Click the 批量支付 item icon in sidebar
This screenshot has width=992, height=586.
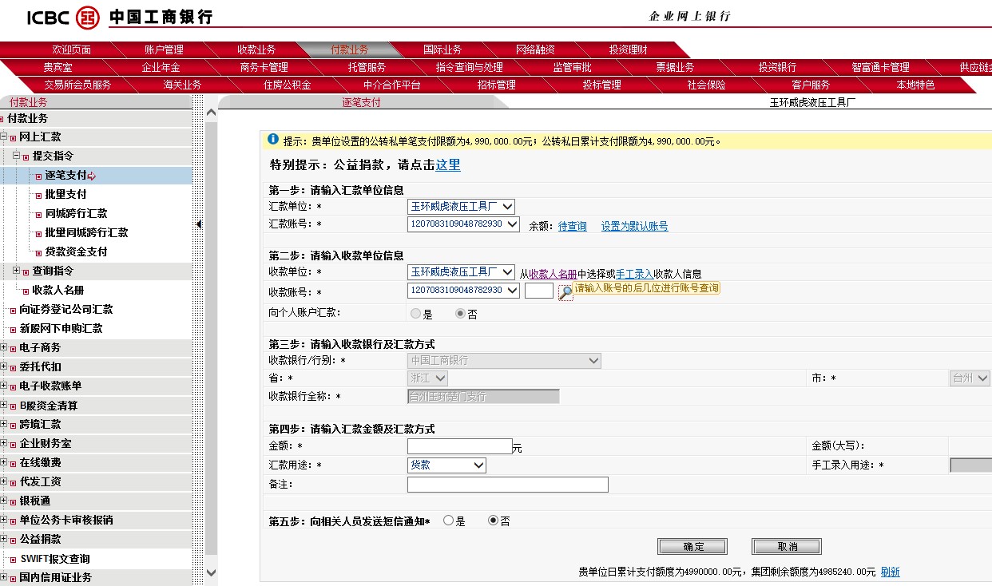[x=38, y=194]
